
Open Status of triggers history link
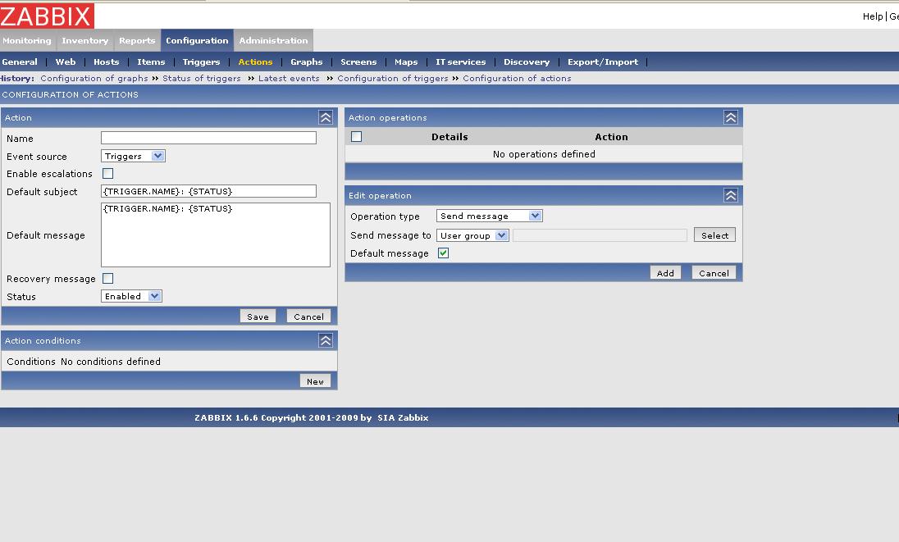click(x=201, y=78)
